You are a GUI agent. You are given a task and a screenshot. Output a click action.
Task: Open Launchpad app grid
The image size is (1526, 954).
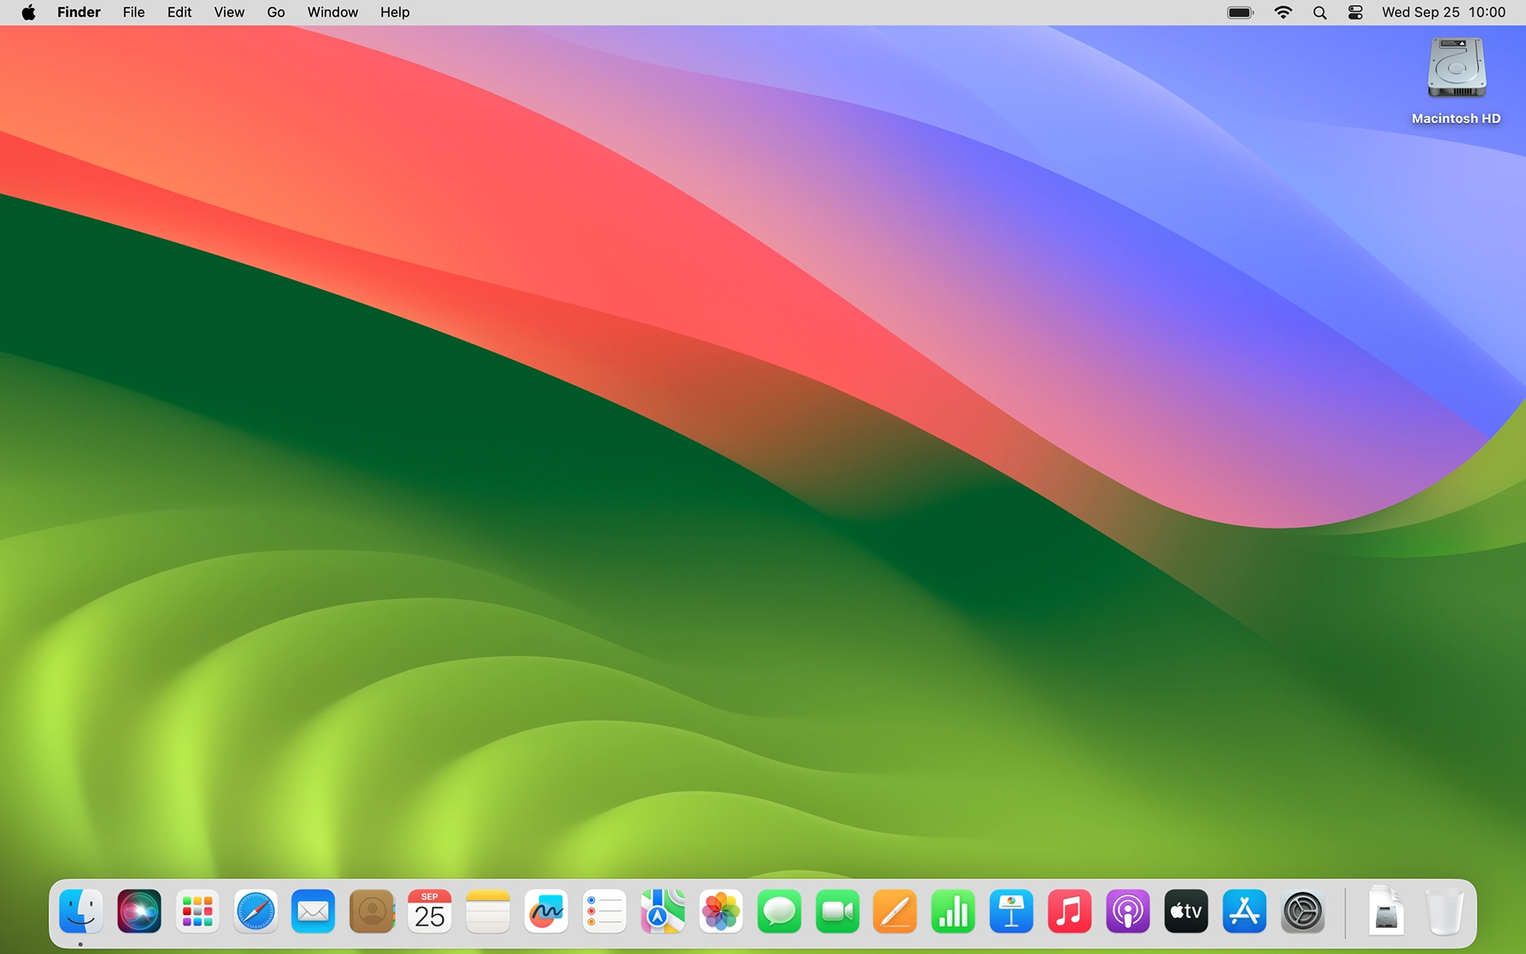coord(197,911)
